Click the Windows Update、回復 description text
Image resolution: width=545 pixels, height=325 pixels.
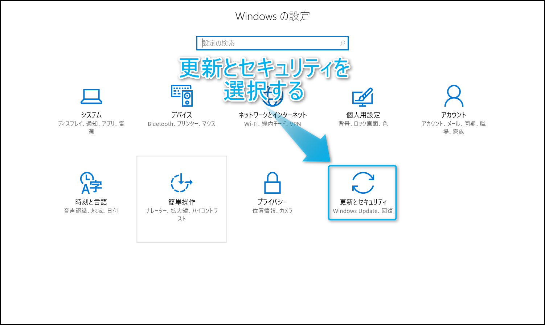click(363, 211)
